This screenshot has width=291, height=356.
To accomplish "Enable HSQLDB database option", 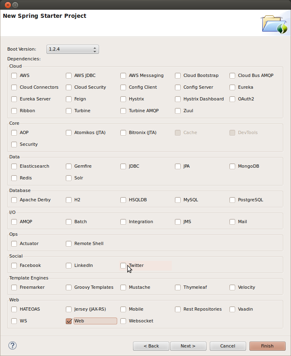I will point(123,200).
